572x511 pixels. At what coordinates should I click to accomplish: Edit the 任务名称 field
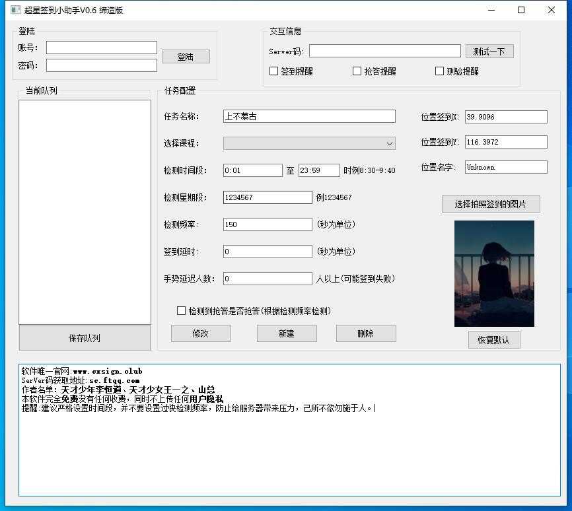309,116
